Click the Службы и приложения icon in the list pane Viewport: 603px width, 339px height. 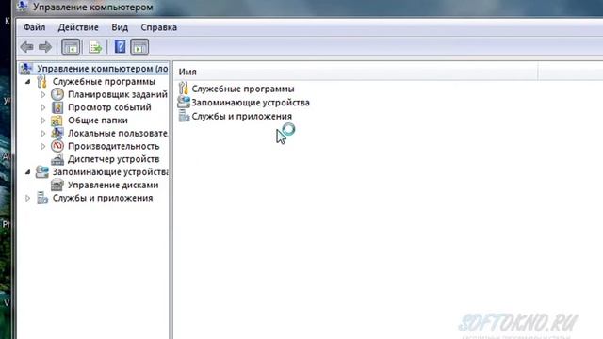coord(184,116)
